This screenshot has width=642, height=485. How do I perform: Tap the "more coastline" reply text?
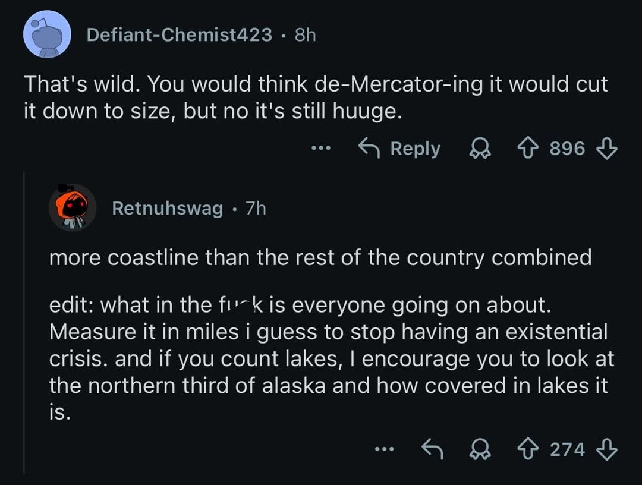320,258
